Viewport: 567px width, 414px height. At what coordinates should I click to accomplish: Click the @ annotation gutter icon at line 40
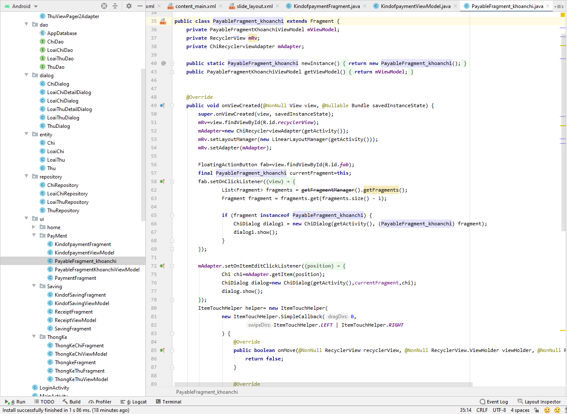164,63
